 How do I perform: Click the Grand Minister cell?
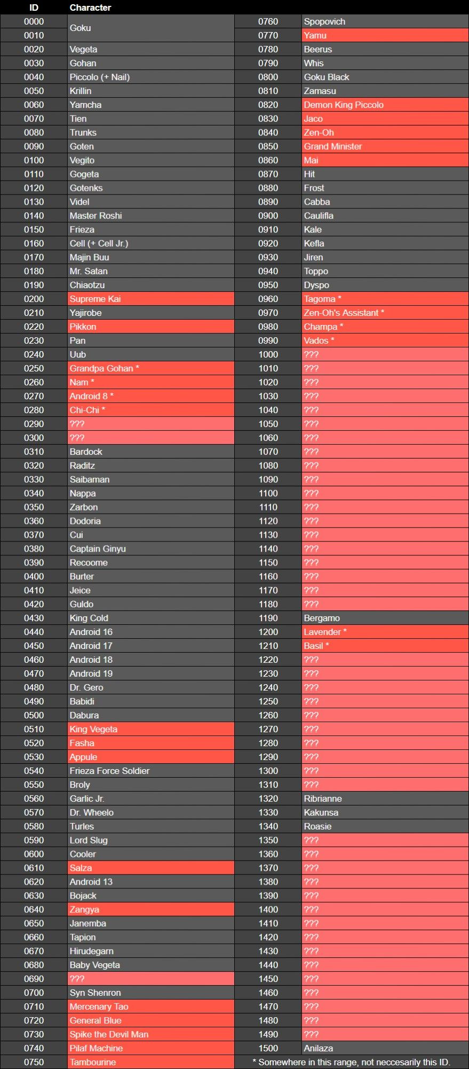pyautogui.click(x=384, y=146)
